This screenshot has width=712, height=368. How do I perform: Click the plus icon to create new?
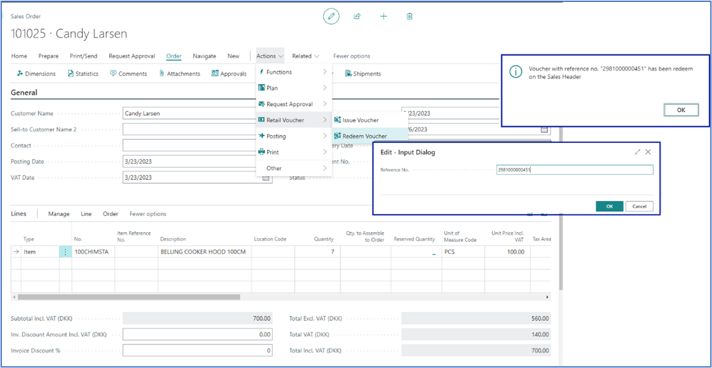click(383, 17)
